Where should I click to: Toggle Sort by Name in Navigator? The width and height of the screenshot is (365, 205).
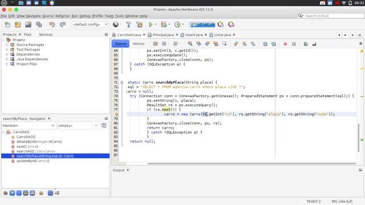50,193
